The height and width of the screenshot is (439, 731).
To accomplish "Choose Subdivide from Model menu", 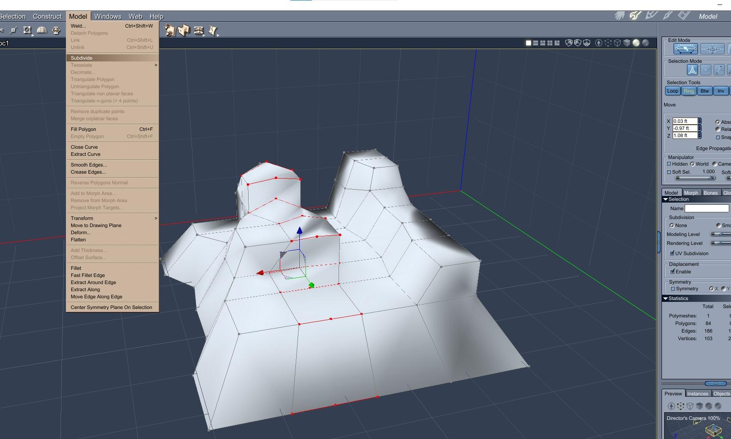I will pos(112,58).
